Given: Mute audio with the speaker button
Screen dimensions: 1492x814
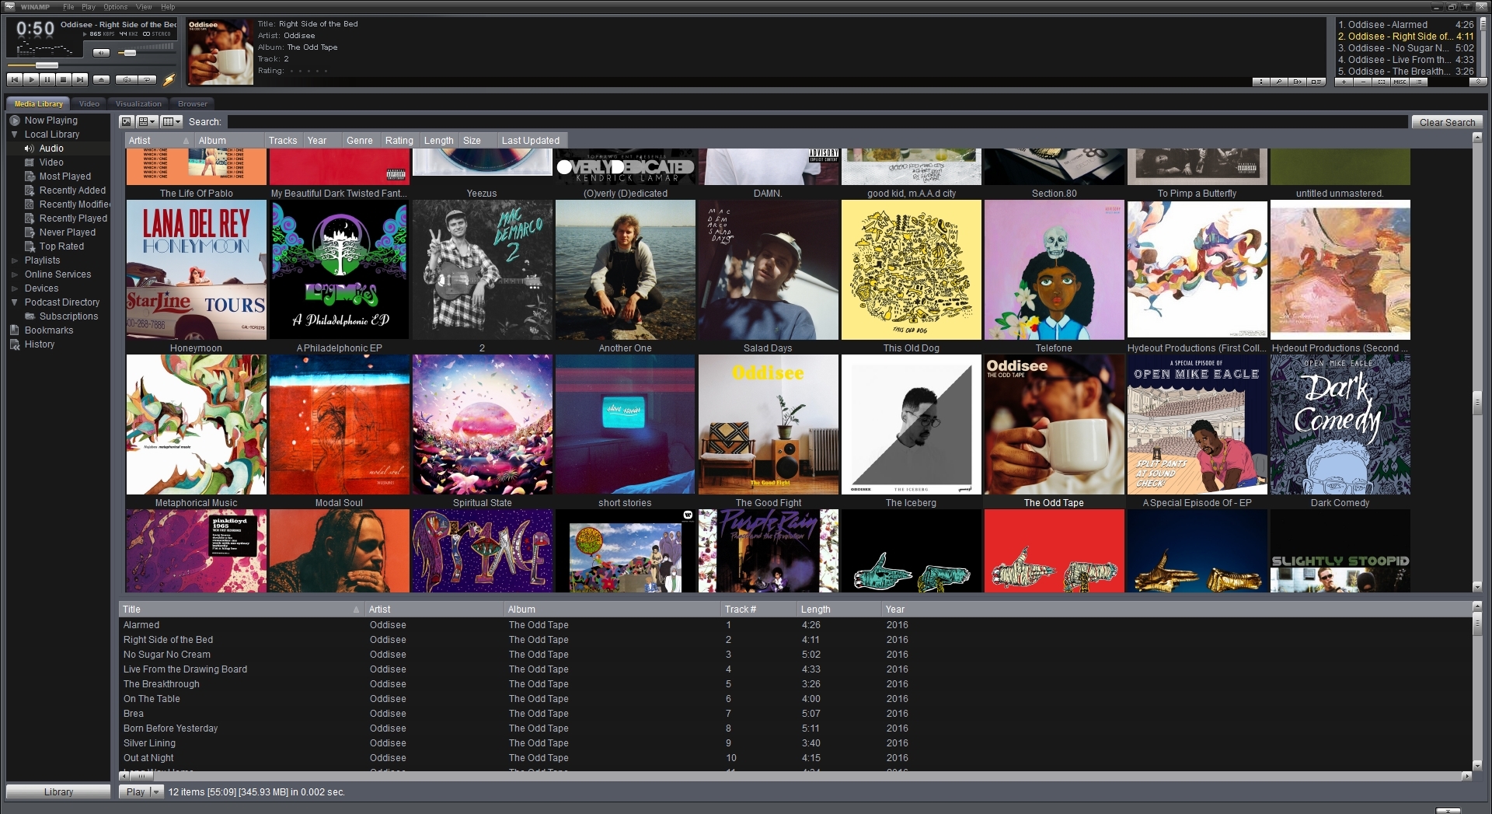Looking at the screenshot, I should [x=102, y=53].
